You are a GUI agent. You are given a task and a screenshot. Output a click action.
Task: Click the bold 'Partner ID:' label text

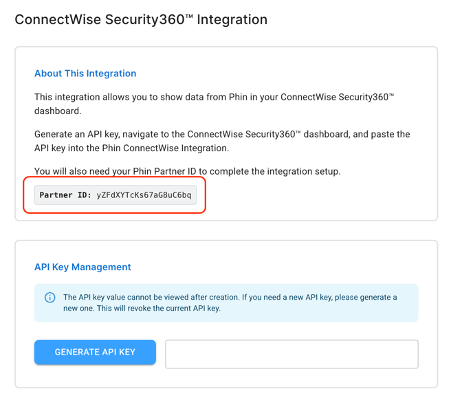point(65,195)
